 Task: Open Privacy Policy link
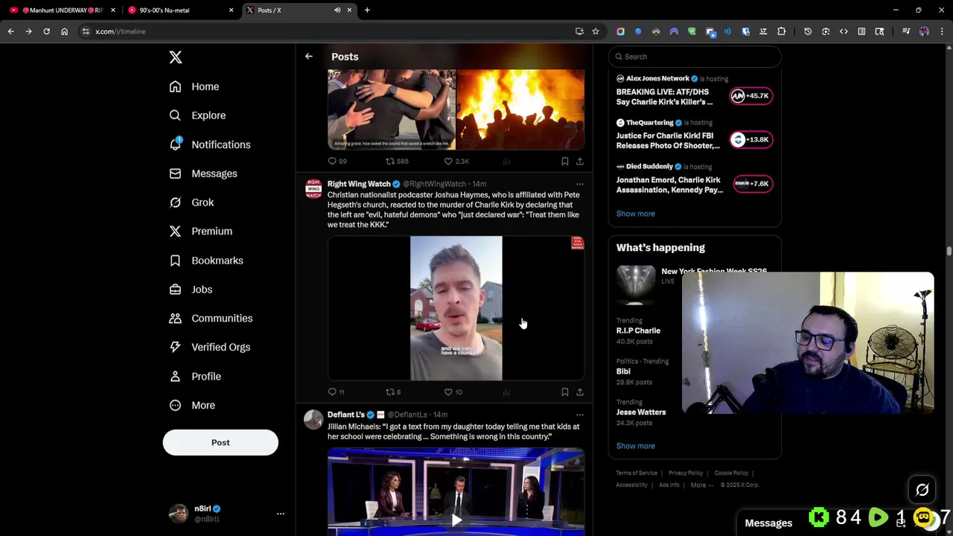coord(686,473)
